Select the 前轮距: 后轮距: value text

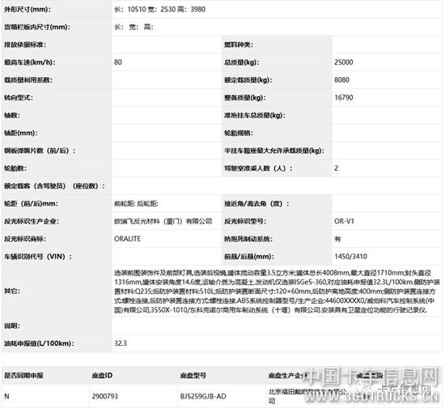(x=136, y=203)
